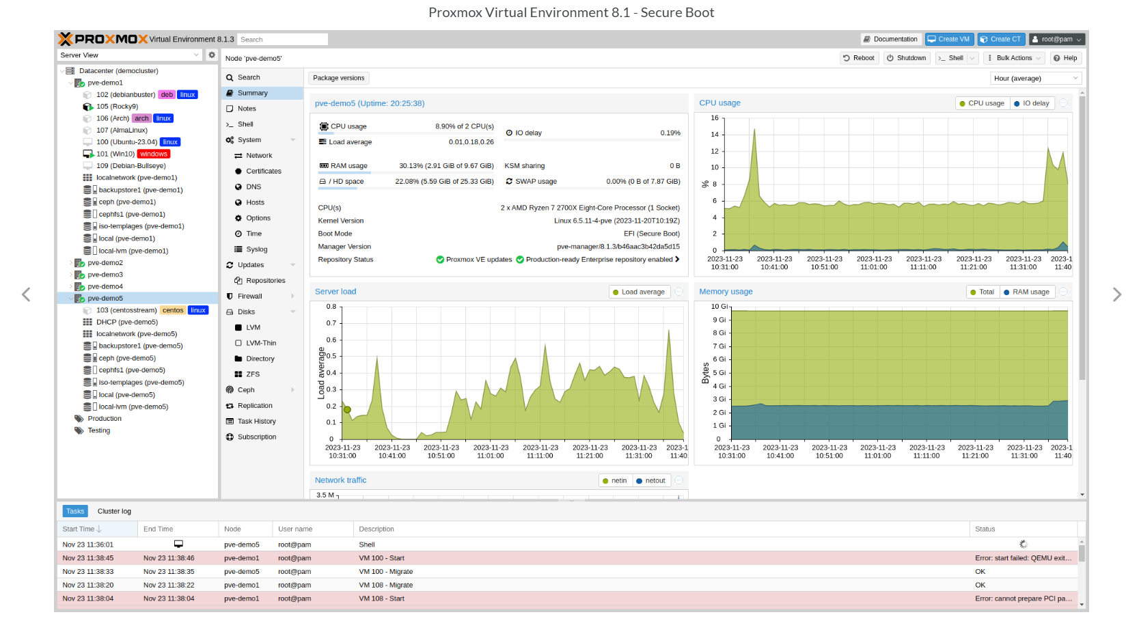Select the Production pool tag icon
1126x619 pixels.
[x=79, y=419]
